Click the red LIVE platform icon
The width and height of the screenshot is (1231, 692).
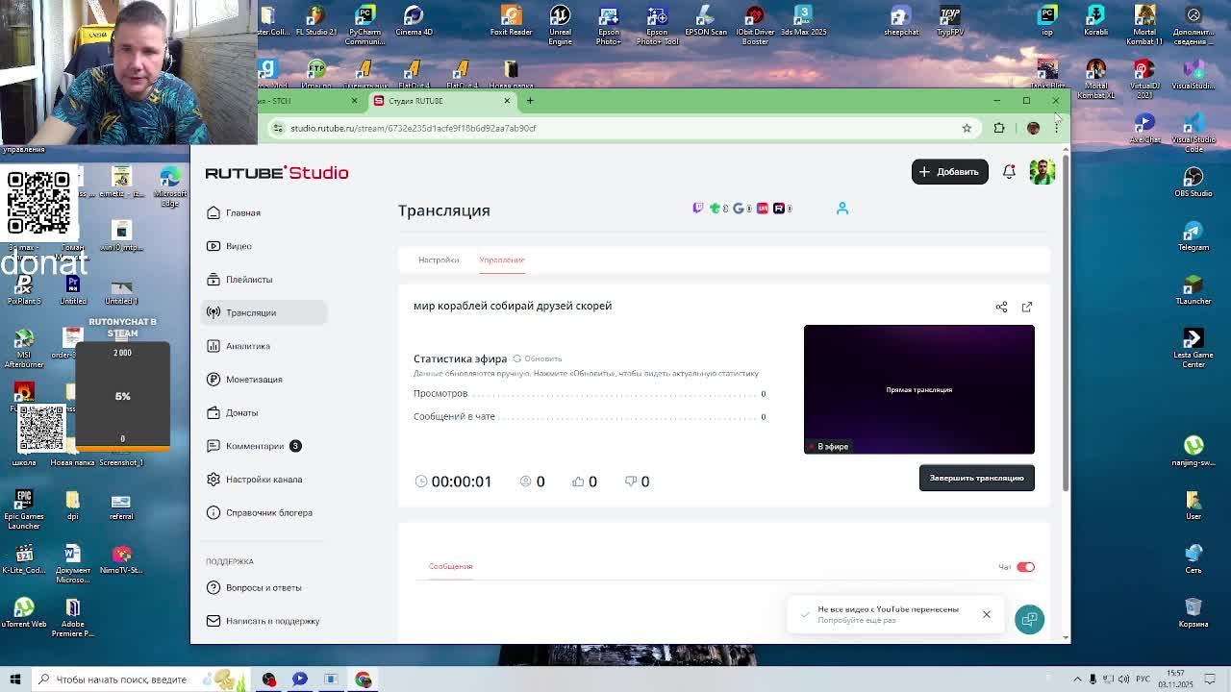(x=763, y=208)
